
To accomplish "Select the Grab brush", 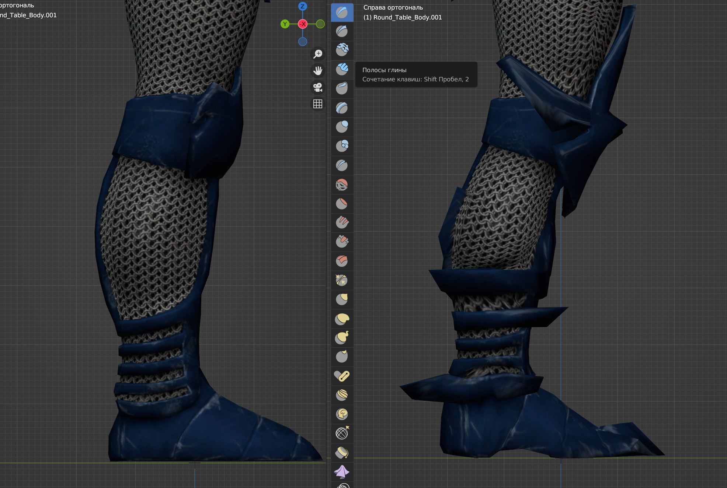I will 342,299.
